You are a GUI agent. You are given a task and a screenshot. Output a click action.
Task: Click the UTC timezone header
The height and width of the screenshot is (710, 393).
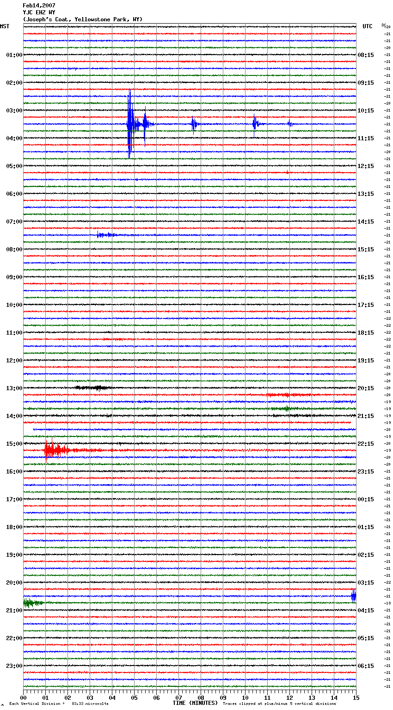pyautogui.click(x=368, y=26)
